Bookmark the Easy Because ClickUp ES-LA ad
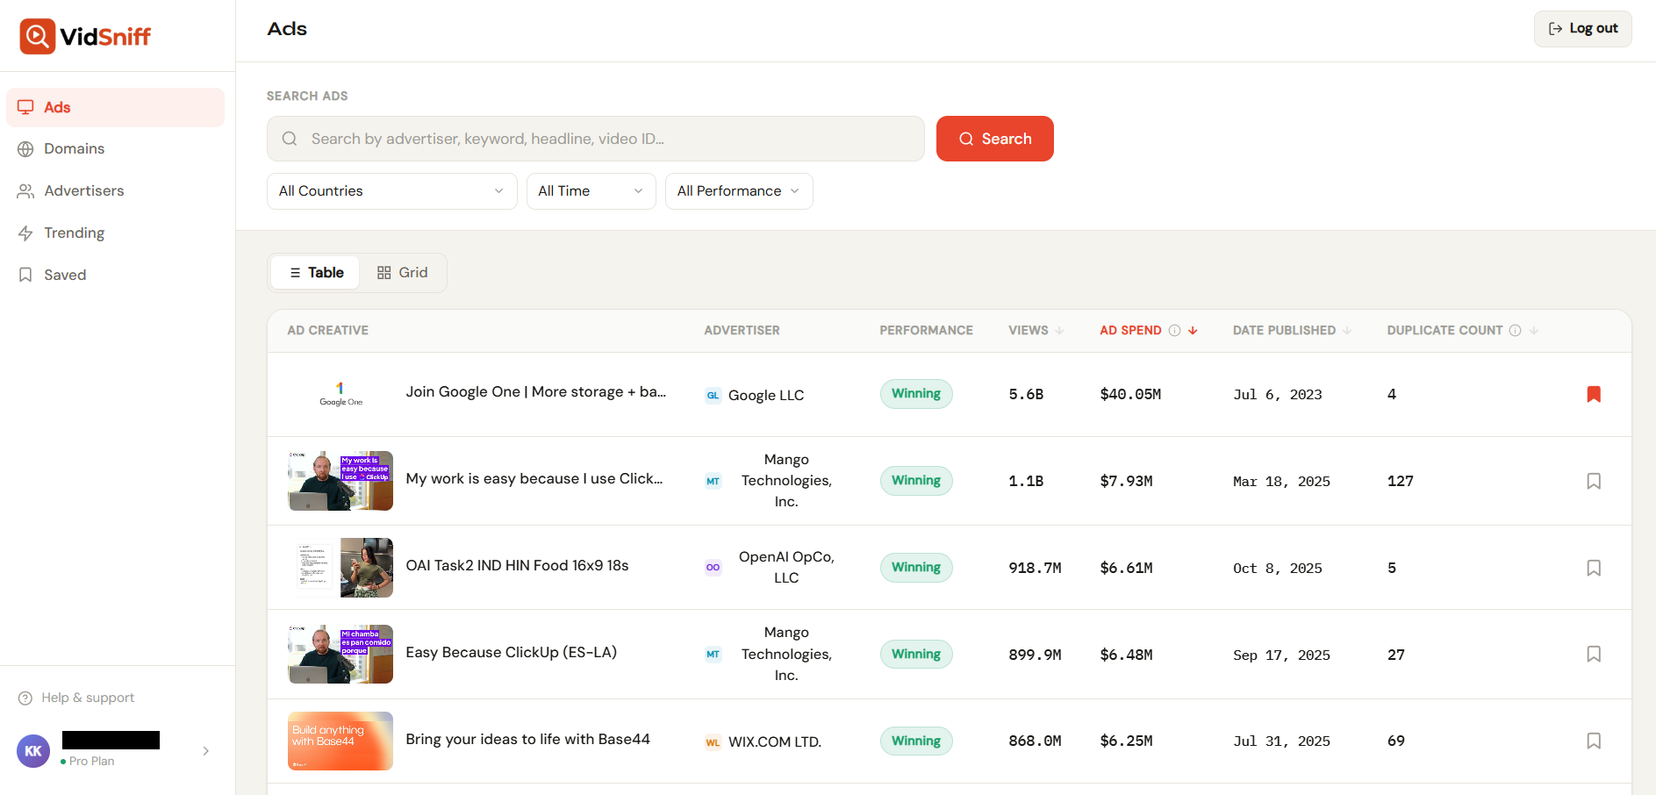 coord(1594,655)
